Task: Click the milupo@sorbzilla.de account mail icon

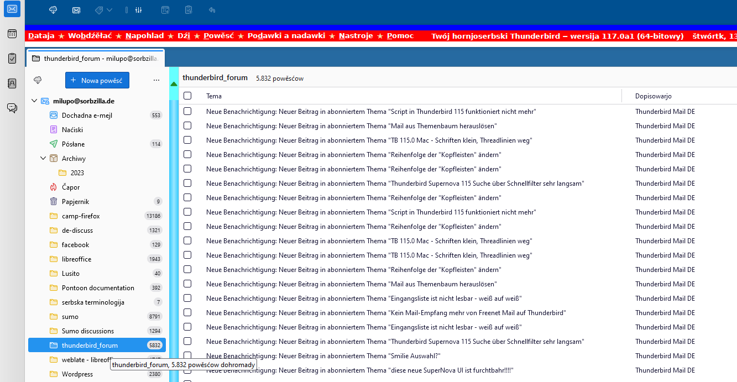Action: click(x=45, y=101)
